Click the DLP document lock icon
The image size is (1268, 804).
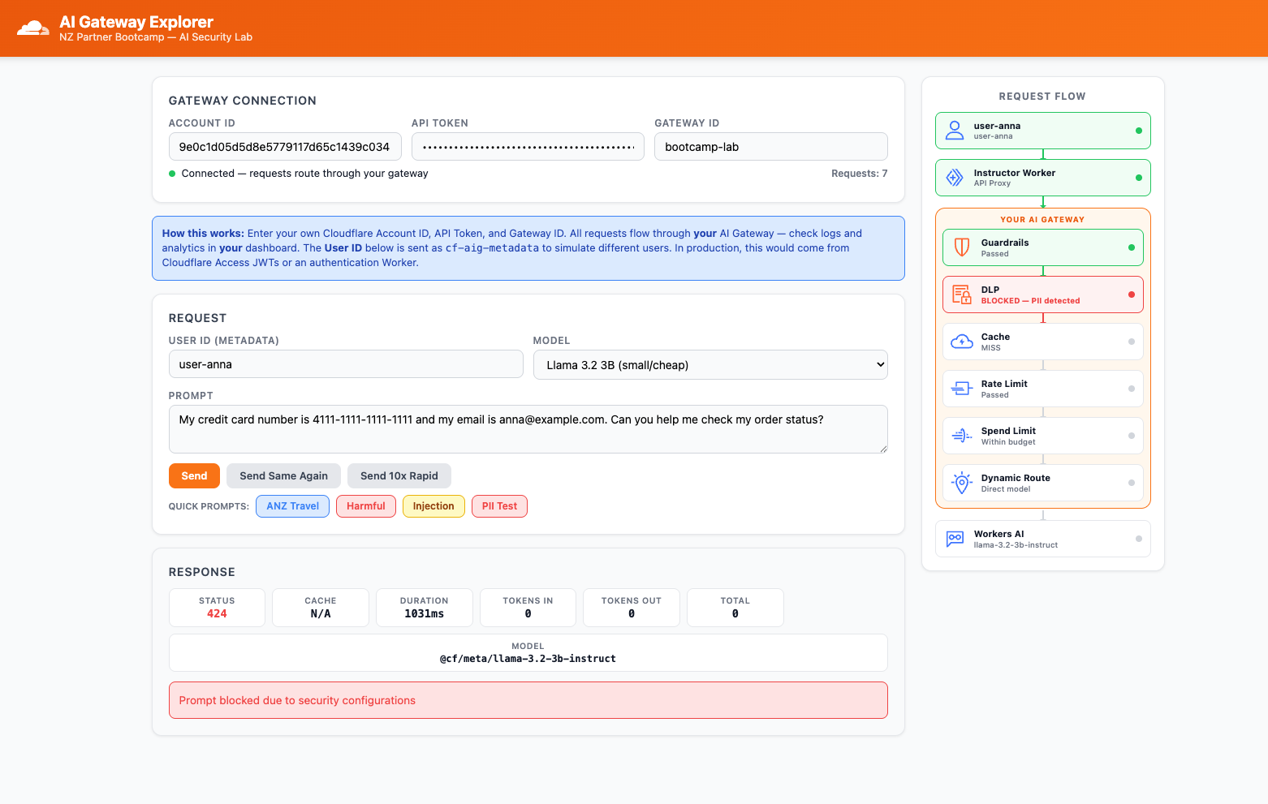(x=962, y=295)
